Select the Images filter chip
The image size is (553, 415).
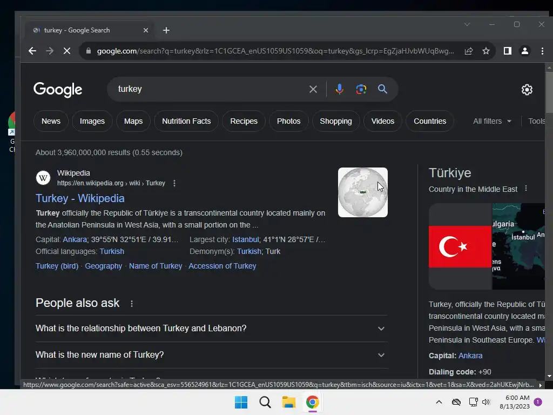pyautogui.click(x=92, y=121)
